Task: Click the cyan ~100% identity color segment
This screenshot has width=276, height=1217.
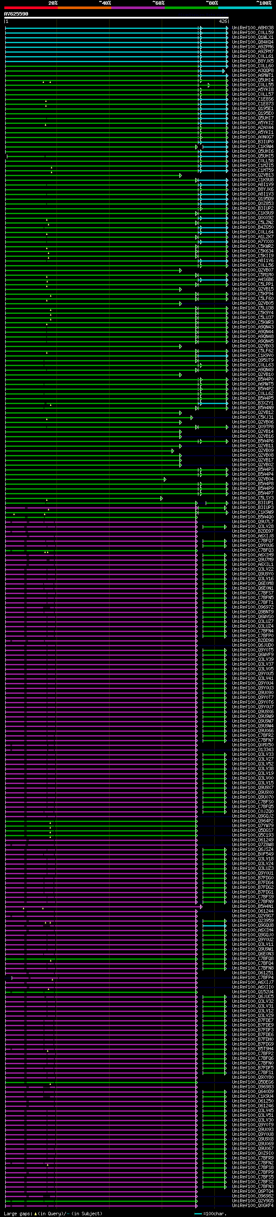Action: [x=245, y=8]
